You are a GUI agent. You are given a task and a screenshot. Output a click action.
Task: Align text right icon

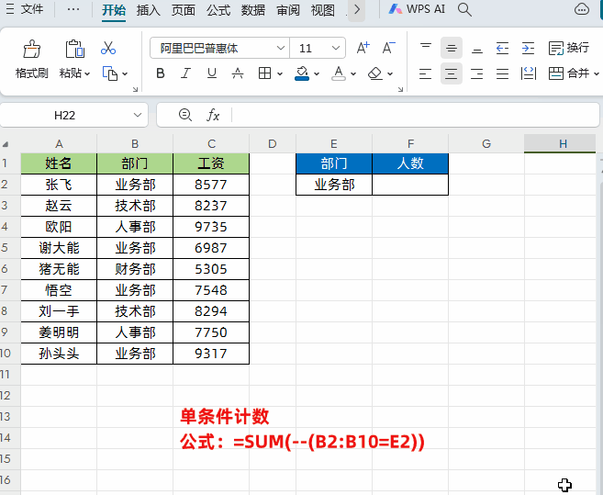click(x=477, y=73)
